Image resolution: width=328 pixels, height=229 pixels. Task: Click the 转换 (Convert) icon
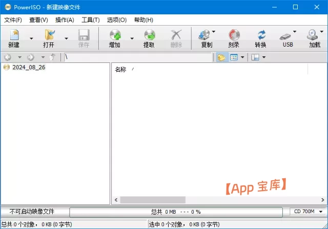261,35
